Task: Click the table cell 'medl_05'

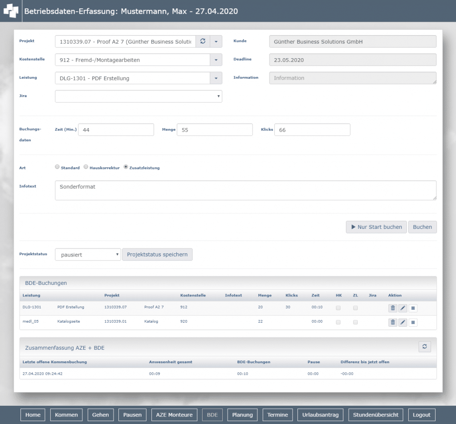Action: click(x=31, y=321)
